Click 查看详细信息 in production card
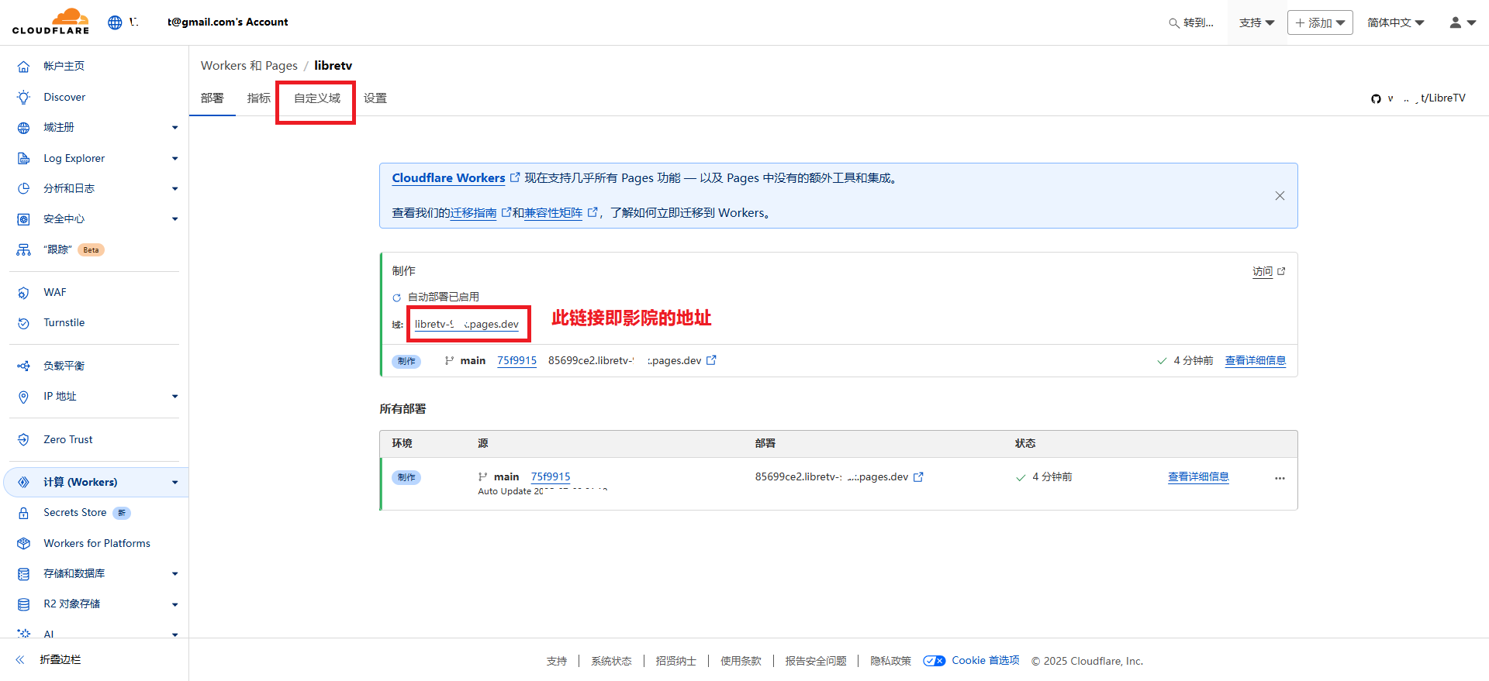The image size is (1489, 681). (x=1255, y=360)
